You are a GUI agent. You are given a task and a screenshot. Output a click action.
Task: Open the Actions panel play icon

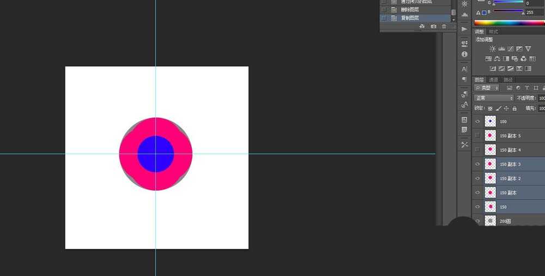tap(464, 29)
